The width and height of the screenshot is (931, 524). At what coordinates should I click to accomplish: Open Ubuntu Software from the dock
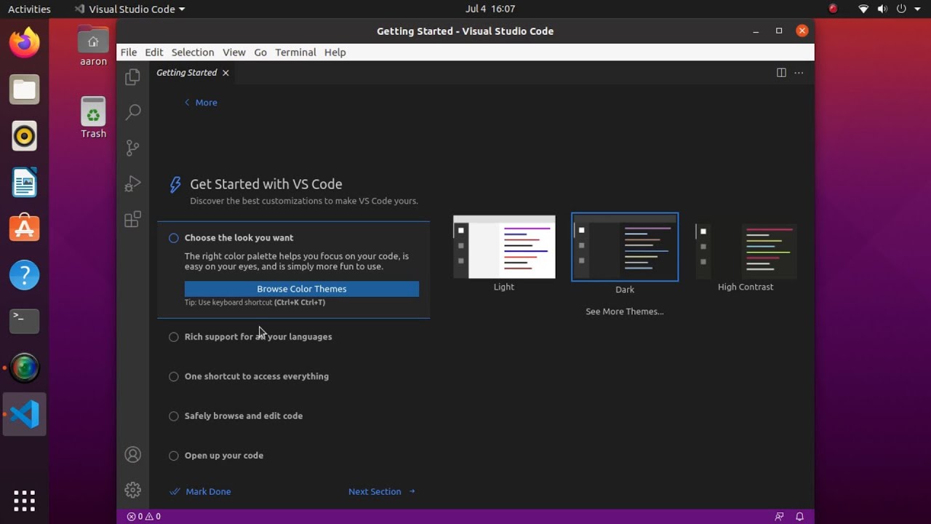(24, 229)
